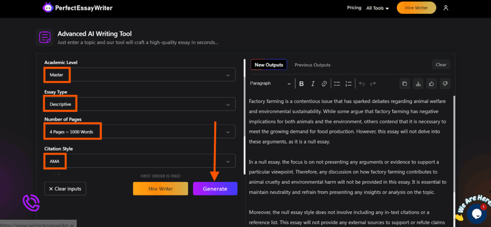Undo the last editor change

coord(362,83)
